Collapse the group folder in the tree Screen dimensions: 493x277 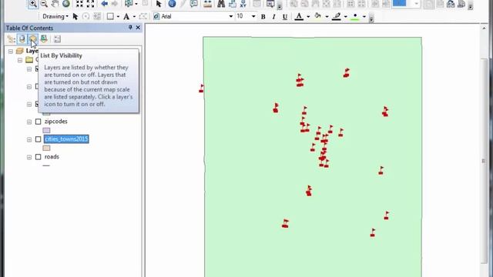tap(20, 60)
